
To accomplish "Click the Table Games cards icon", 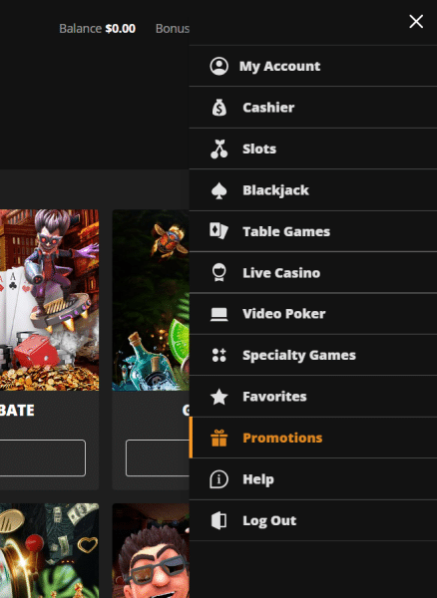I will [x=219, y=231].
